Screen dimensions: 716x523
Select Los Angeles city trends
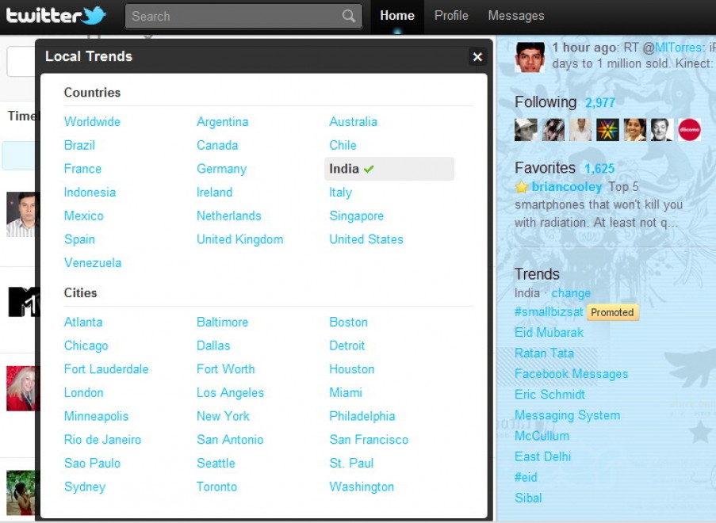(x=230, y=393)
